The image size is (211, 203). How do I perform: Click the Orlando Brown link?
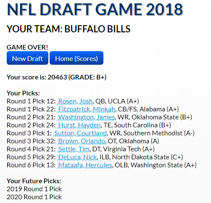pos(81,141)
